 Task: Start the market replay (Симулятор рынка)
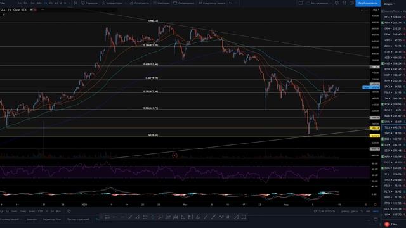coord(212,3)
